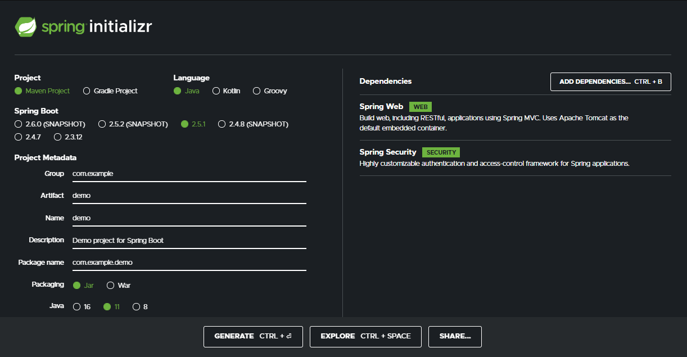Click the green SECURITY tag badge
687x357 pixels.
[x=441, y=152]
